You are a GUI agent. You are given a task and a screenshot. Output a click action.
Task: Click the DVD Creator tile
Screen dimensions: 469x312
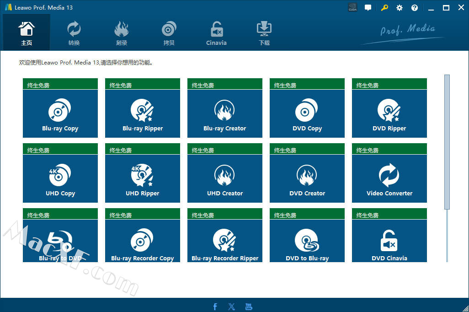(307, 178)
